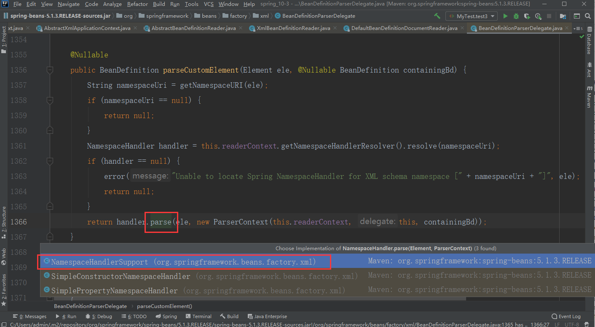Click the fold end marker at line 1365
The height and width of the screenshot is (327, 595).
pos(50,207)
